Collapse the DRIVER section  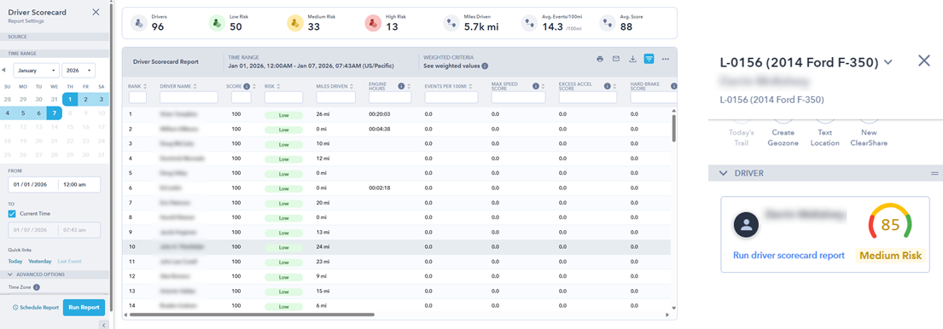coord(724,173)
